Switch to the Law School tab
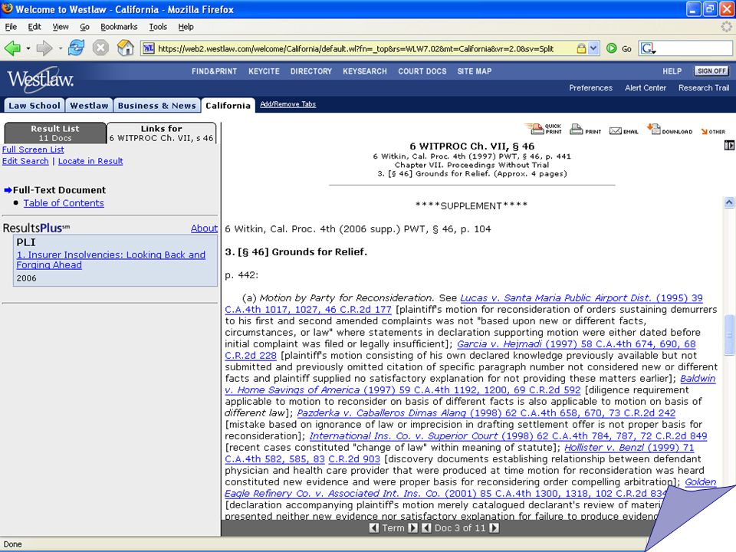Image resolution: width=736 pixels, height=552 pixels. 34,106
